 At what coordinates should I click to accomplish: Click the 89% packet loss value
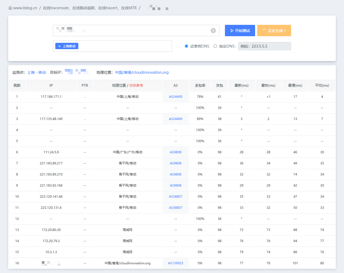200,119
